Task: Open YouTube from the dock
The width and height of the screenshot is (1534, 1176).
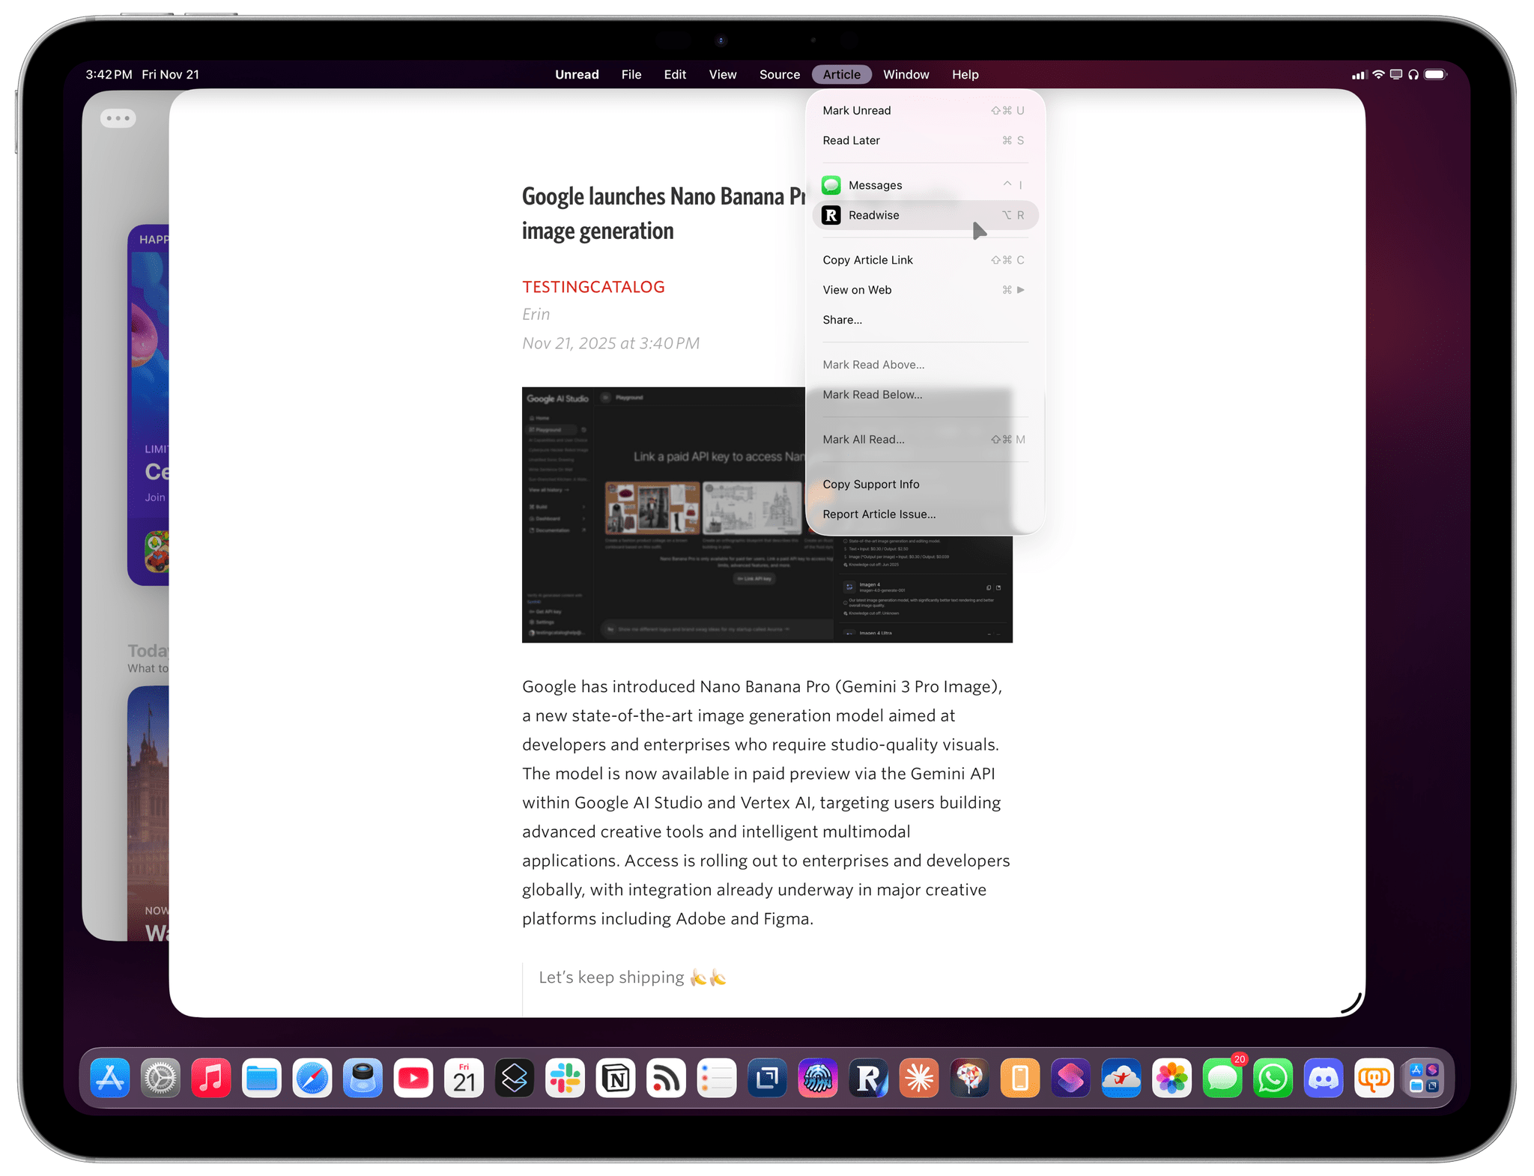Action: [413, 1079]
